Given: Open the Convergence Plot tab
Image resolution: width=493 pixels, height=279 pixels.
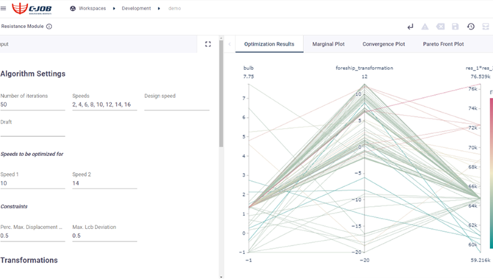Looking at the screenshot, I should click(383, 44).
